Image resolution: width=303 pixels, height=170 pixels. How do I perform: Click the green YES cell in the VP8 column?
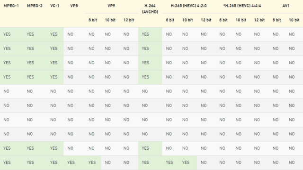pos(71,162)
